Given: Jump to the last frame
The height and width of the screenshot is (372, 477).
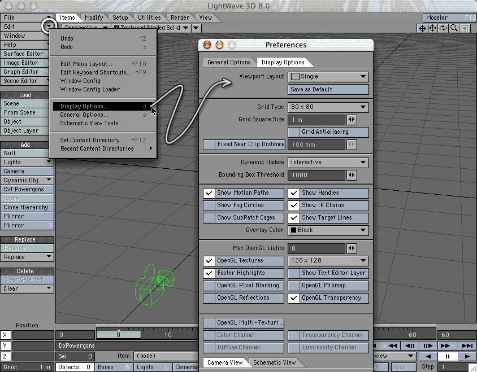Looking at the screenshot, I should tap(467, 345).
